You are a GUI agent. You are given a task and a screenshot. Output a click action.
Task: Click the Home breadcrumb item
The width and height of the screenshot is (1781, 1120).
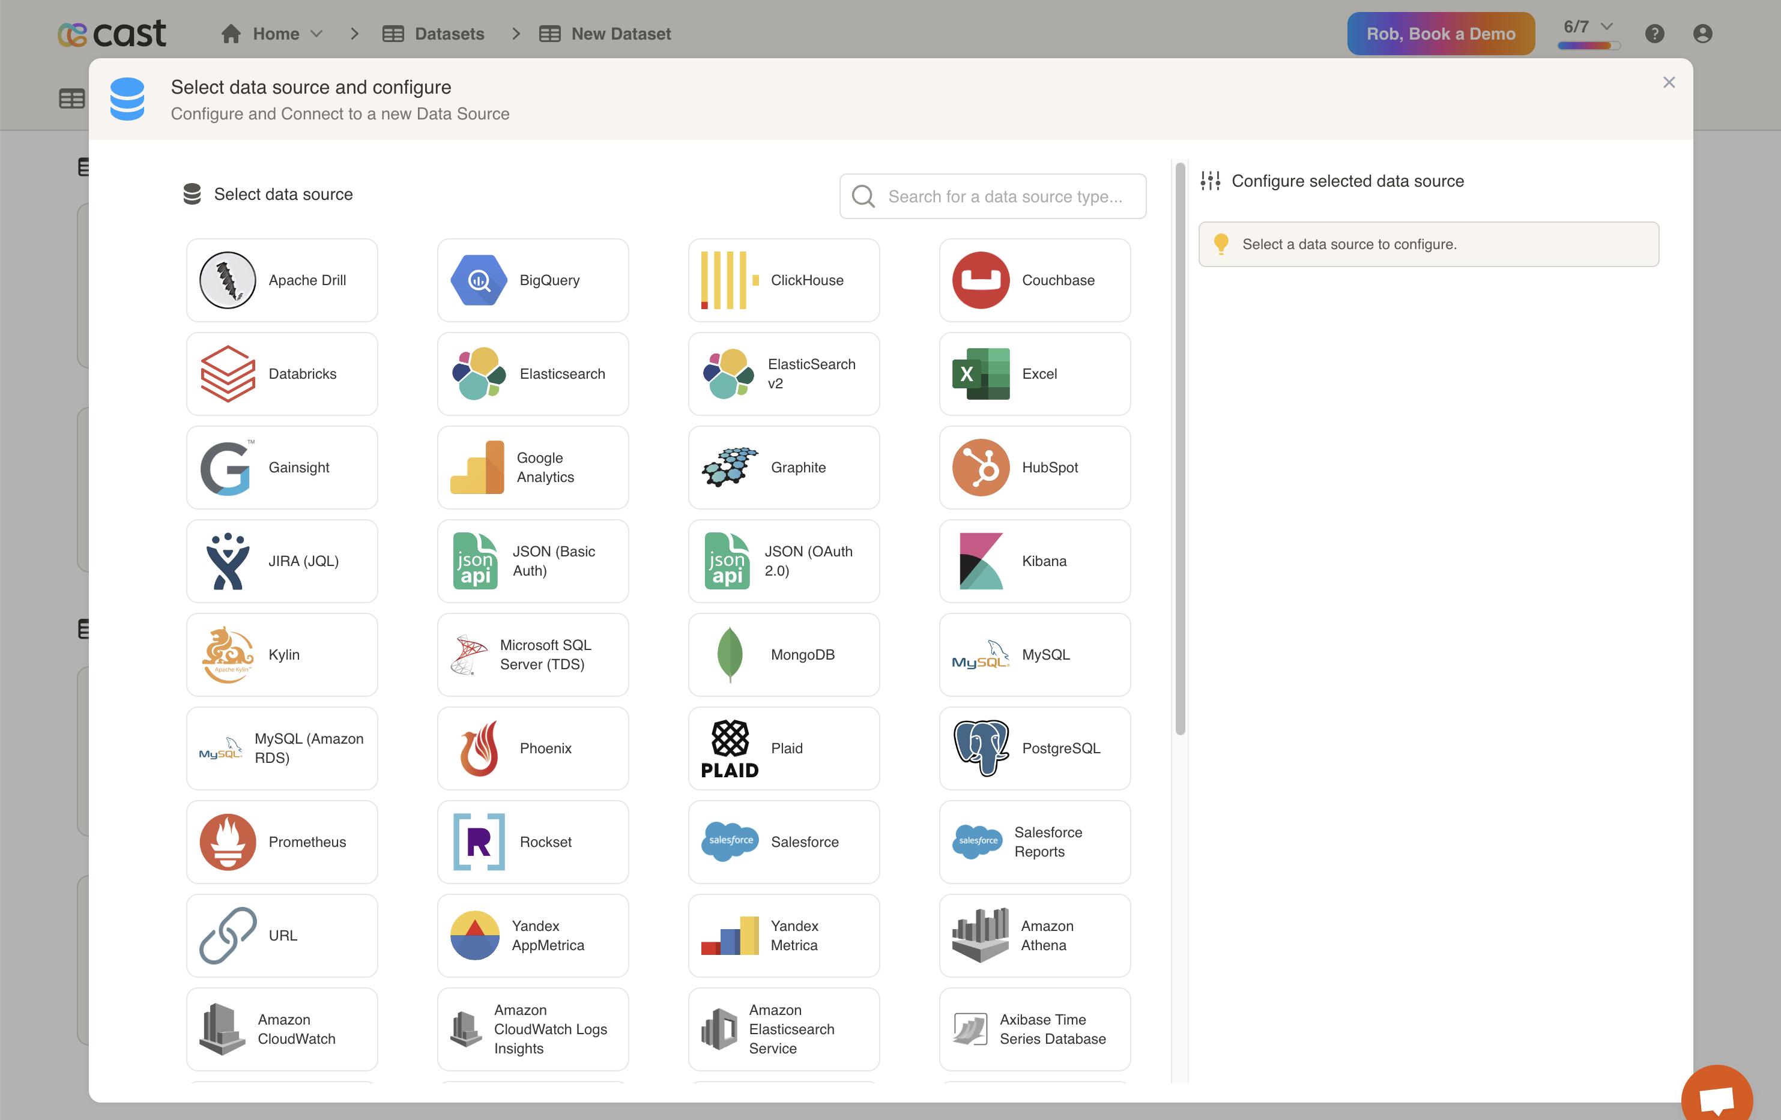[261, 33]
